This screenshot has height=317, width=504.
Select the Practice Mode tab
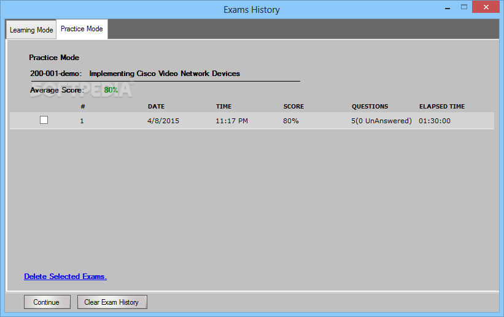82,29
